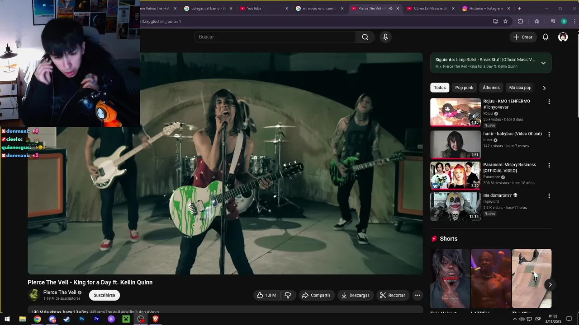
Task: Click the taskbar clock showing 01:33
Action: (x=553, y=319)
